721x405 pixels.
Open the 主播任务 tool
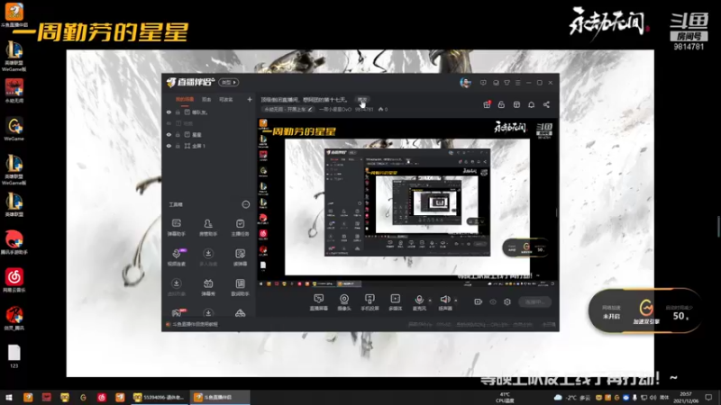(x=240, y=227)
